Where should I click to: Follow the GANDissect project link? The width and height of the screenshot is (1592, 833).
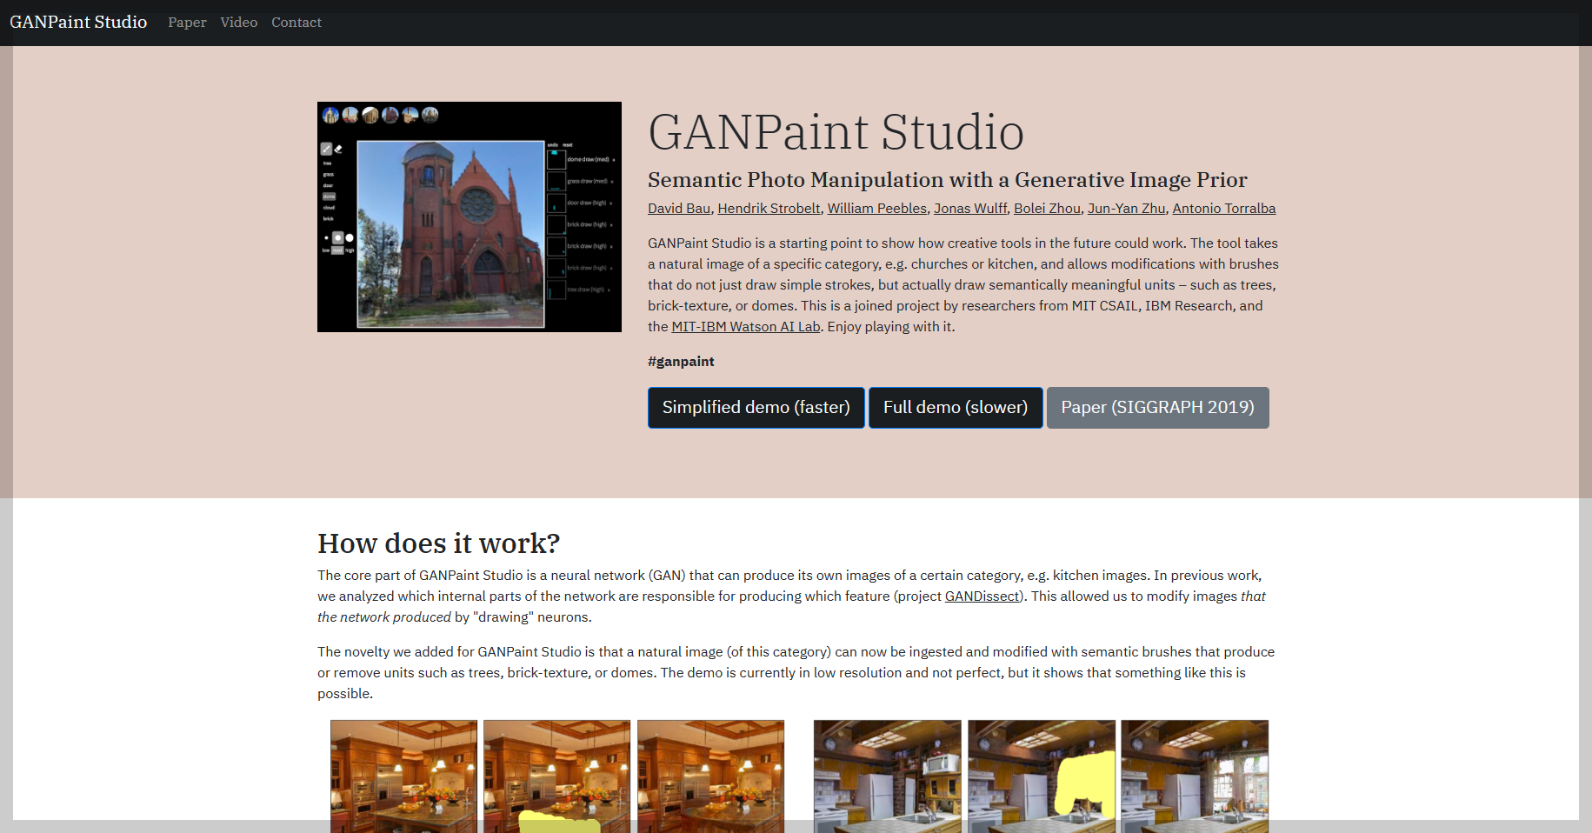tap(982, 596)
